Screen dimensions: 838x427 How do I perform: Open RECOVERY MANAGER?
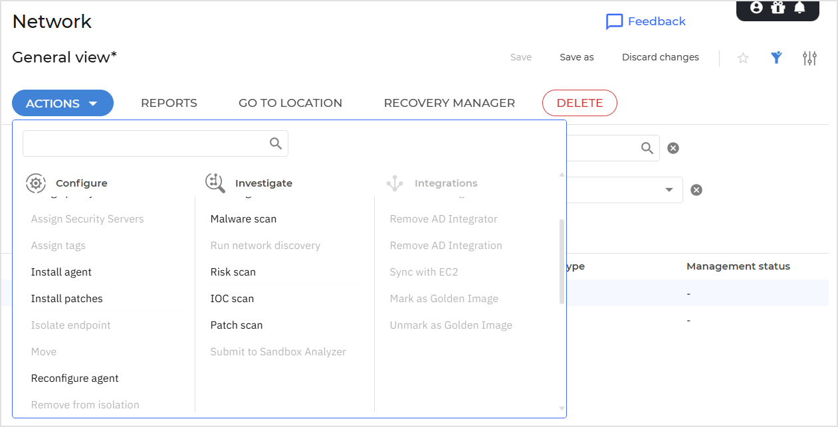[449, 103]
